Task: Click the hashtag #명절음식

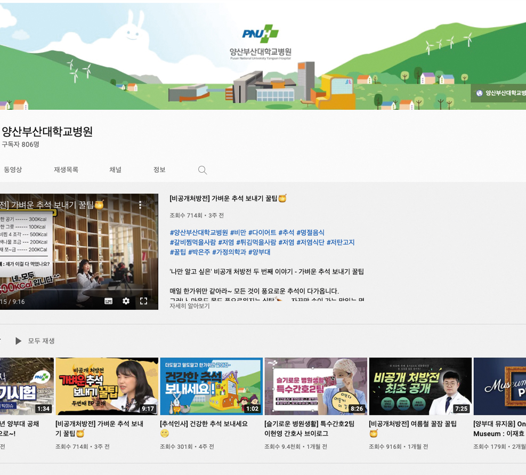Action: (311, 232)
